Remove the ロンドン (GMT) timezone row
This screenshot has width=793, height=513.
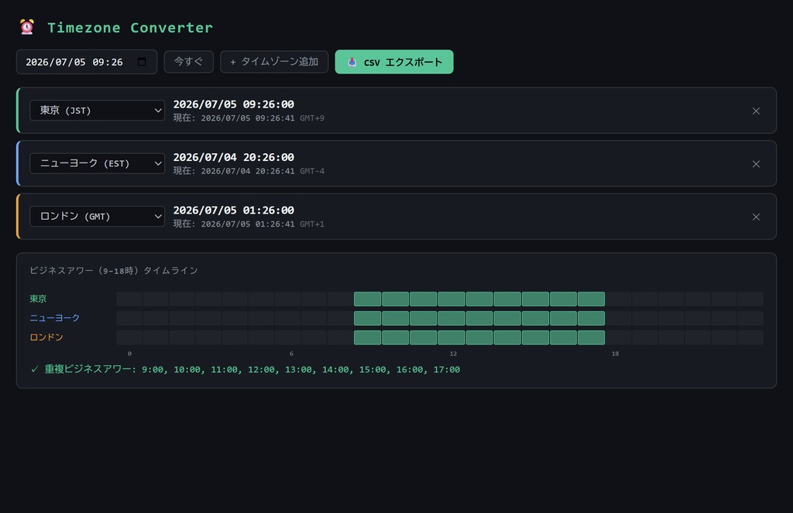tap(756, 217)
